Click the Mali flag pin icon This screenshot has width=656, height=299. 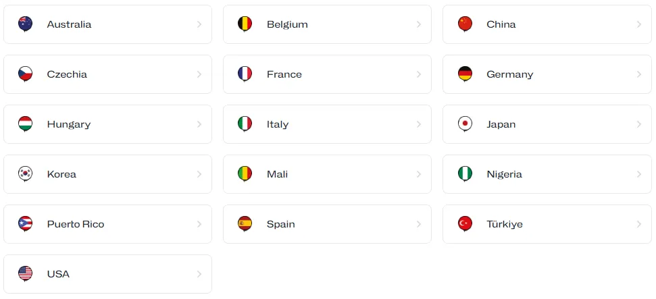coord(245,174)
